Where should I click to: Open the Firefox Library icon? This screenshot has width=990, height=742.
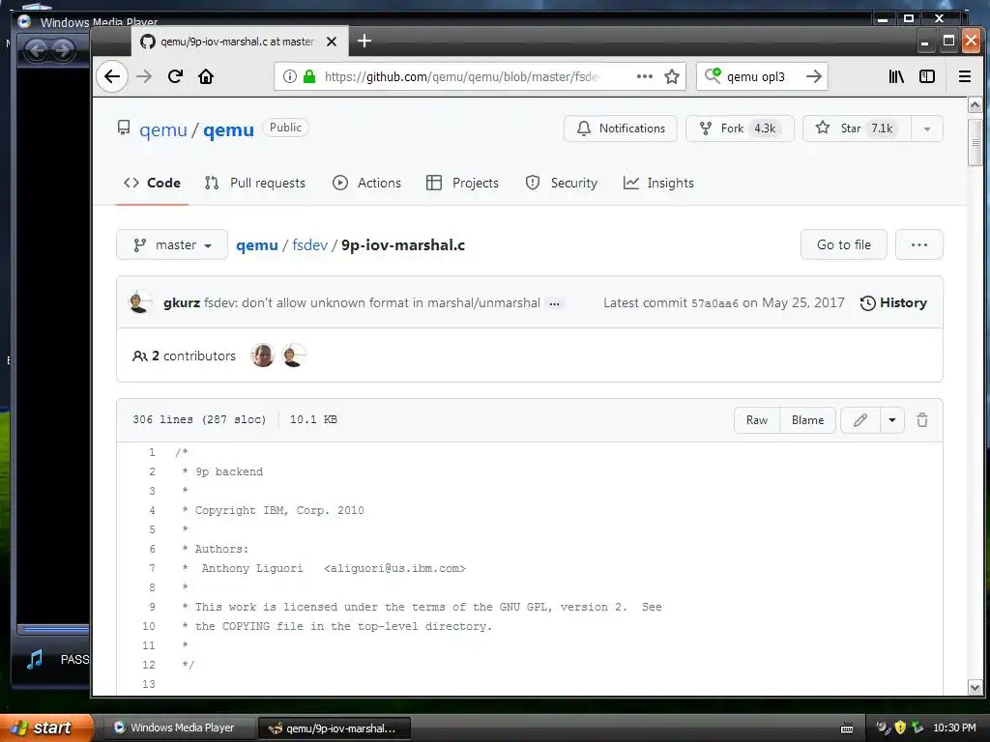[896, 77]
